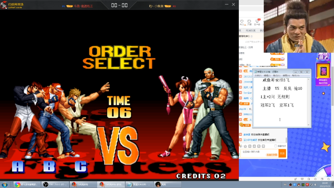Click the volume icon above the system tray
Viewport: 334px width, 188px height.
click(316, 179)
